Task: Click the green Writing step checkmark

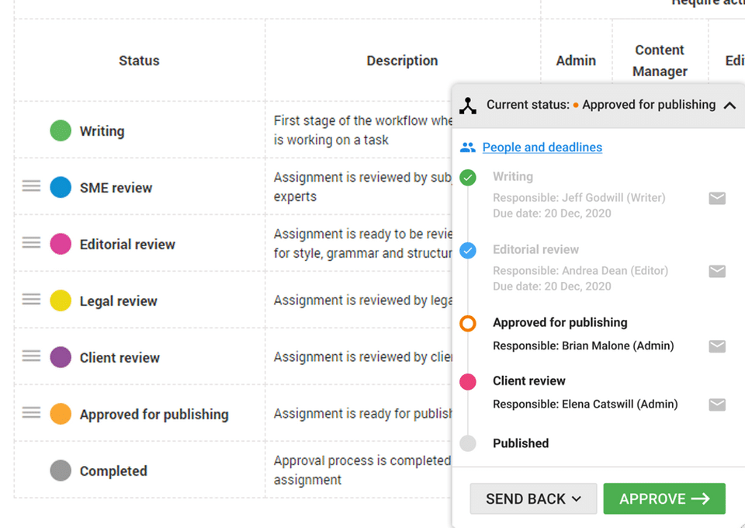Action: coord(467,178)
